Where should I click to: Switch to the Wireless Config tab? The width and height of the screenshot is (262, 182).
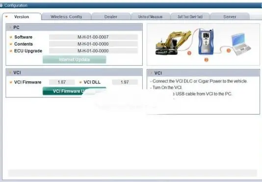[66, 17]
